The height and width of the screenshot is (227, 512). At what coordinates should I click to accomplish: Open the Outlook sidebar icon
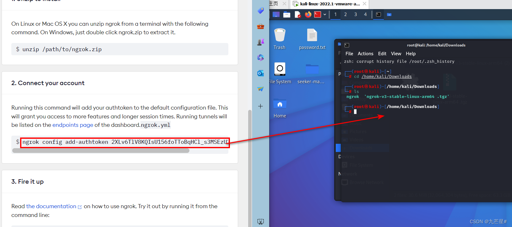coord(260,73)
